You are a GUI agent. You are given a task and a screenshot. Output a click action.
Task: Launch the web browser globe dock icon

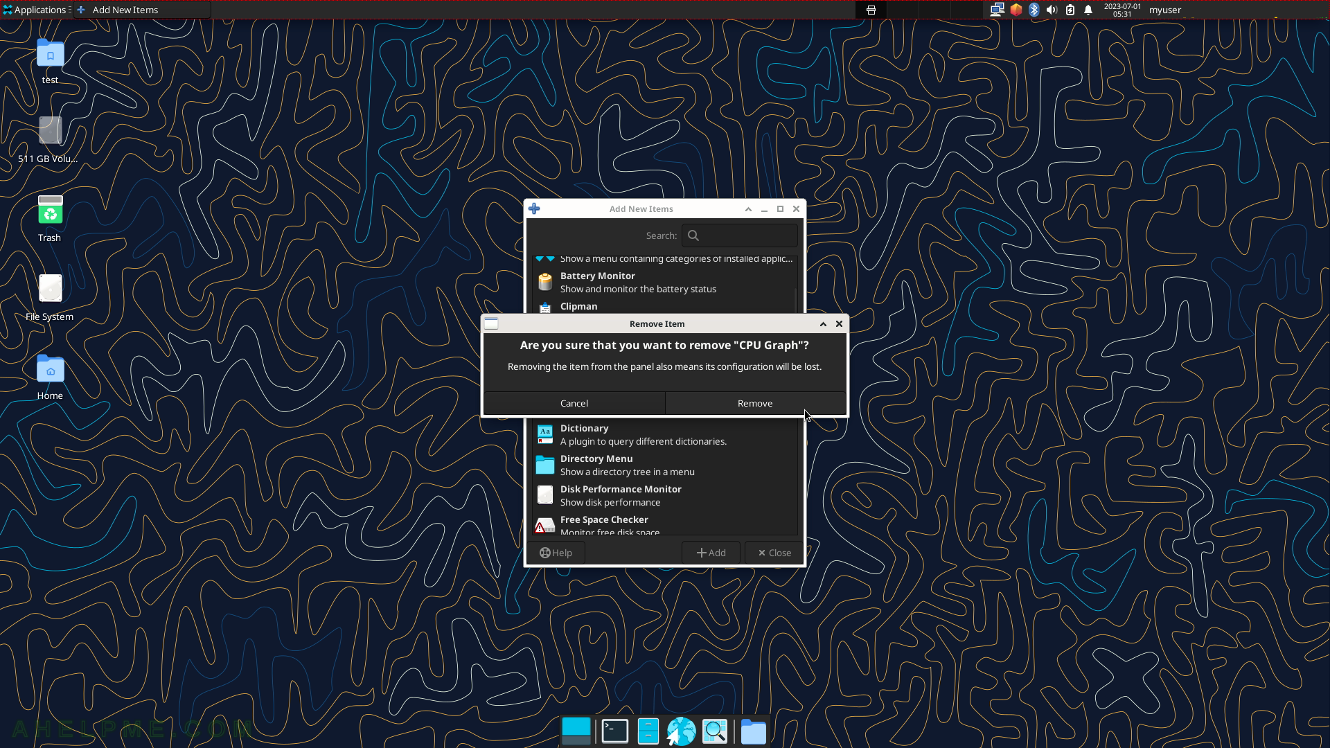coord(681,731)
